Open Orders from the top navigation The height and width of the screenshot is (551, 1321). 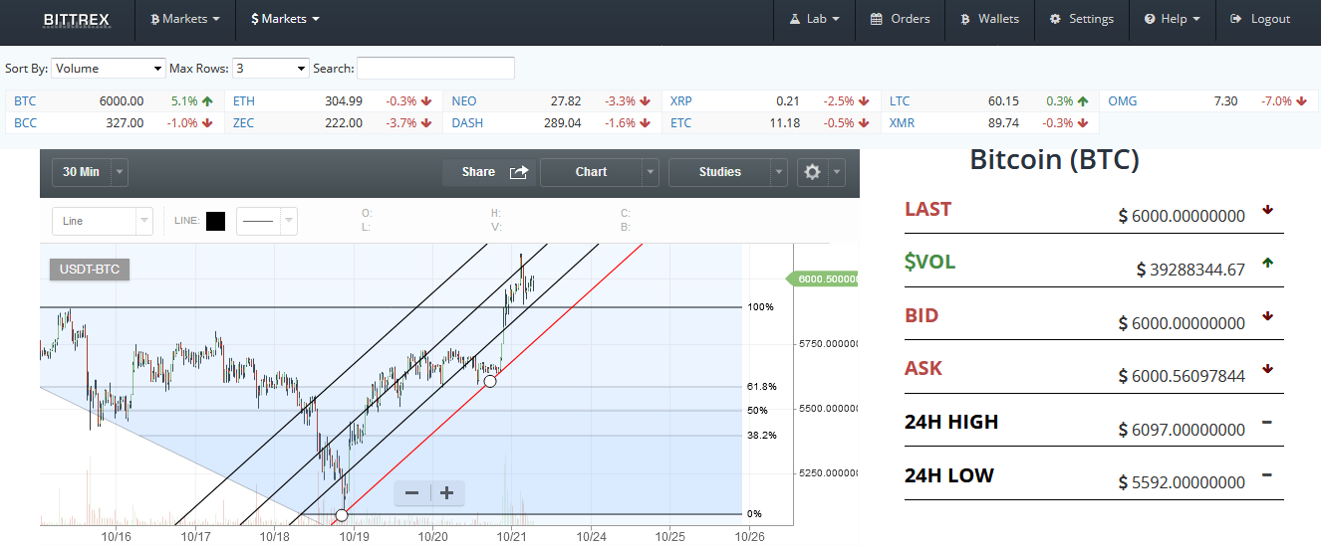pos(900,19)
